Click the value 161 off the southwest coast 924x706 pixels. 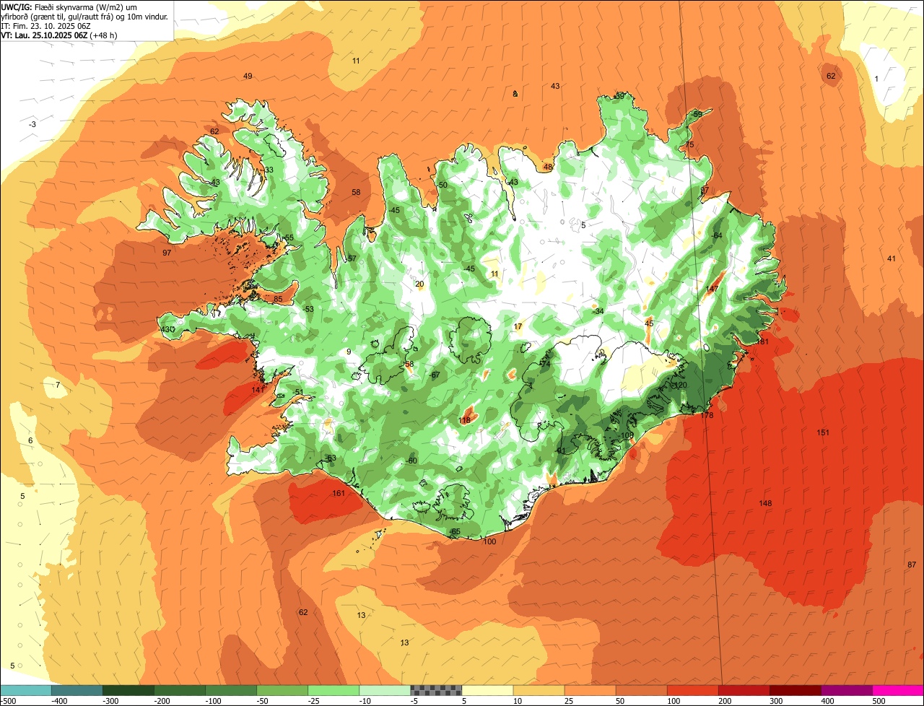(339, 494)
